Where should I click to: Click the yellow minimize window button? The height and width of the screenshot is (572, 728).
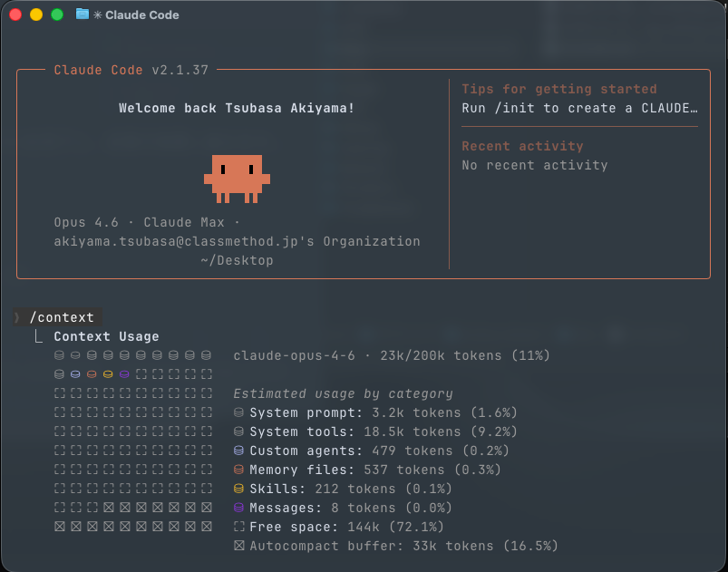click(36, 15)
